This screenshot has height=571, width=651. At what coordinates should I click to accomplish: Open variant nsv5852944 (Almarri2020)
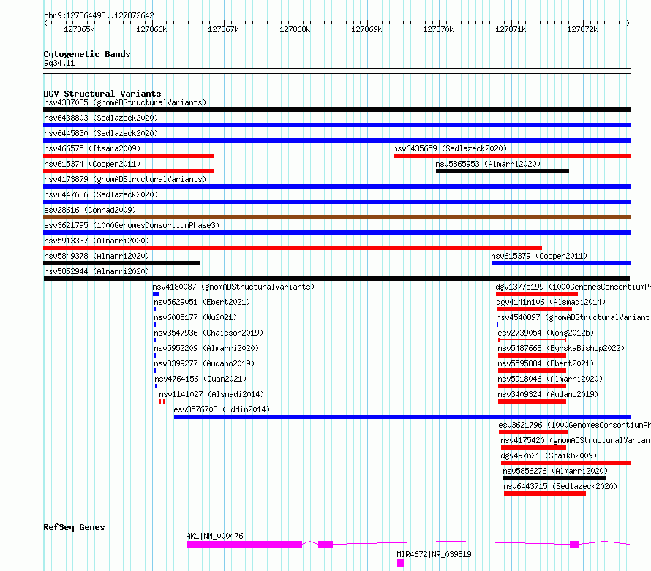97,271
